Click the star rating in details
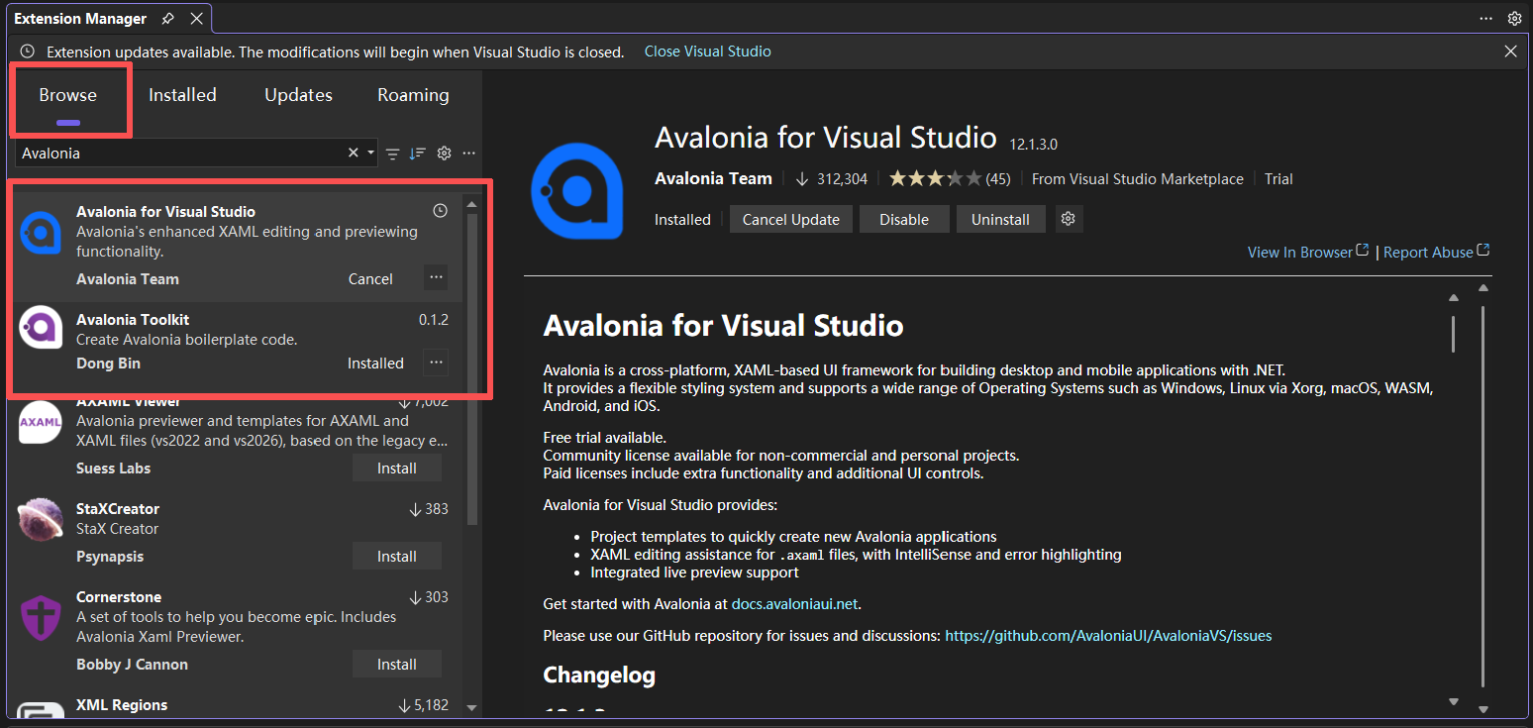 tap(935, 179)
